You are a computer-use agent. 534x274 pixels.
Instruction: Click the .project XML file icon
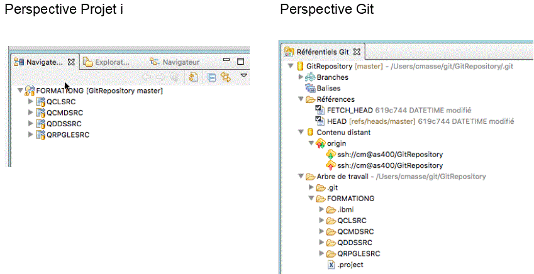pos(331,265)
